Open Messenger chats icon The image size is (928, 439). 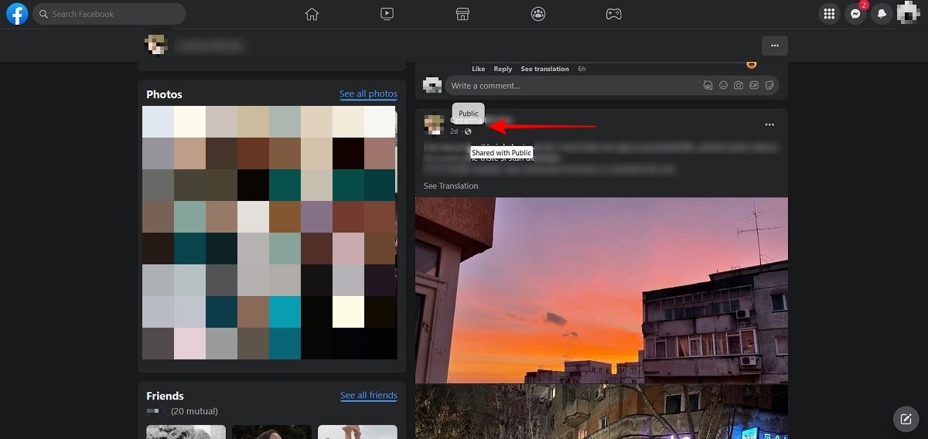tap(855, 14)
